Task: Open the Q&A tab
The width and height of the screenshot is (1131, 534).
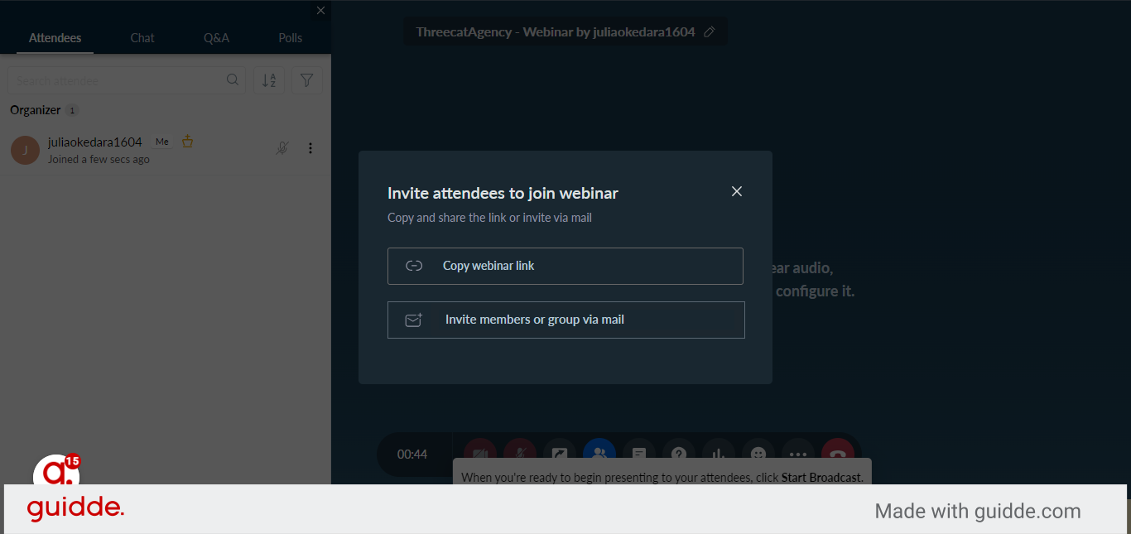Action: point(216,38)
